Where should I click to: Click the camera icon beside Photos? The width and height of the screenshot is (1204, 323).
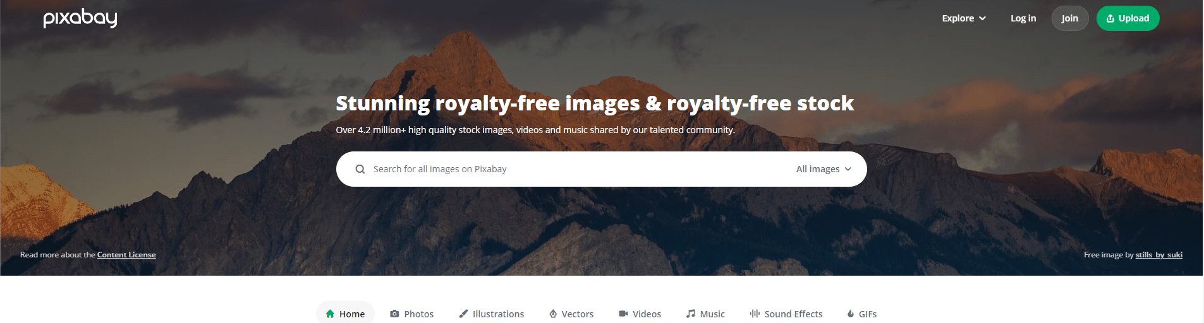click(394, 314)
